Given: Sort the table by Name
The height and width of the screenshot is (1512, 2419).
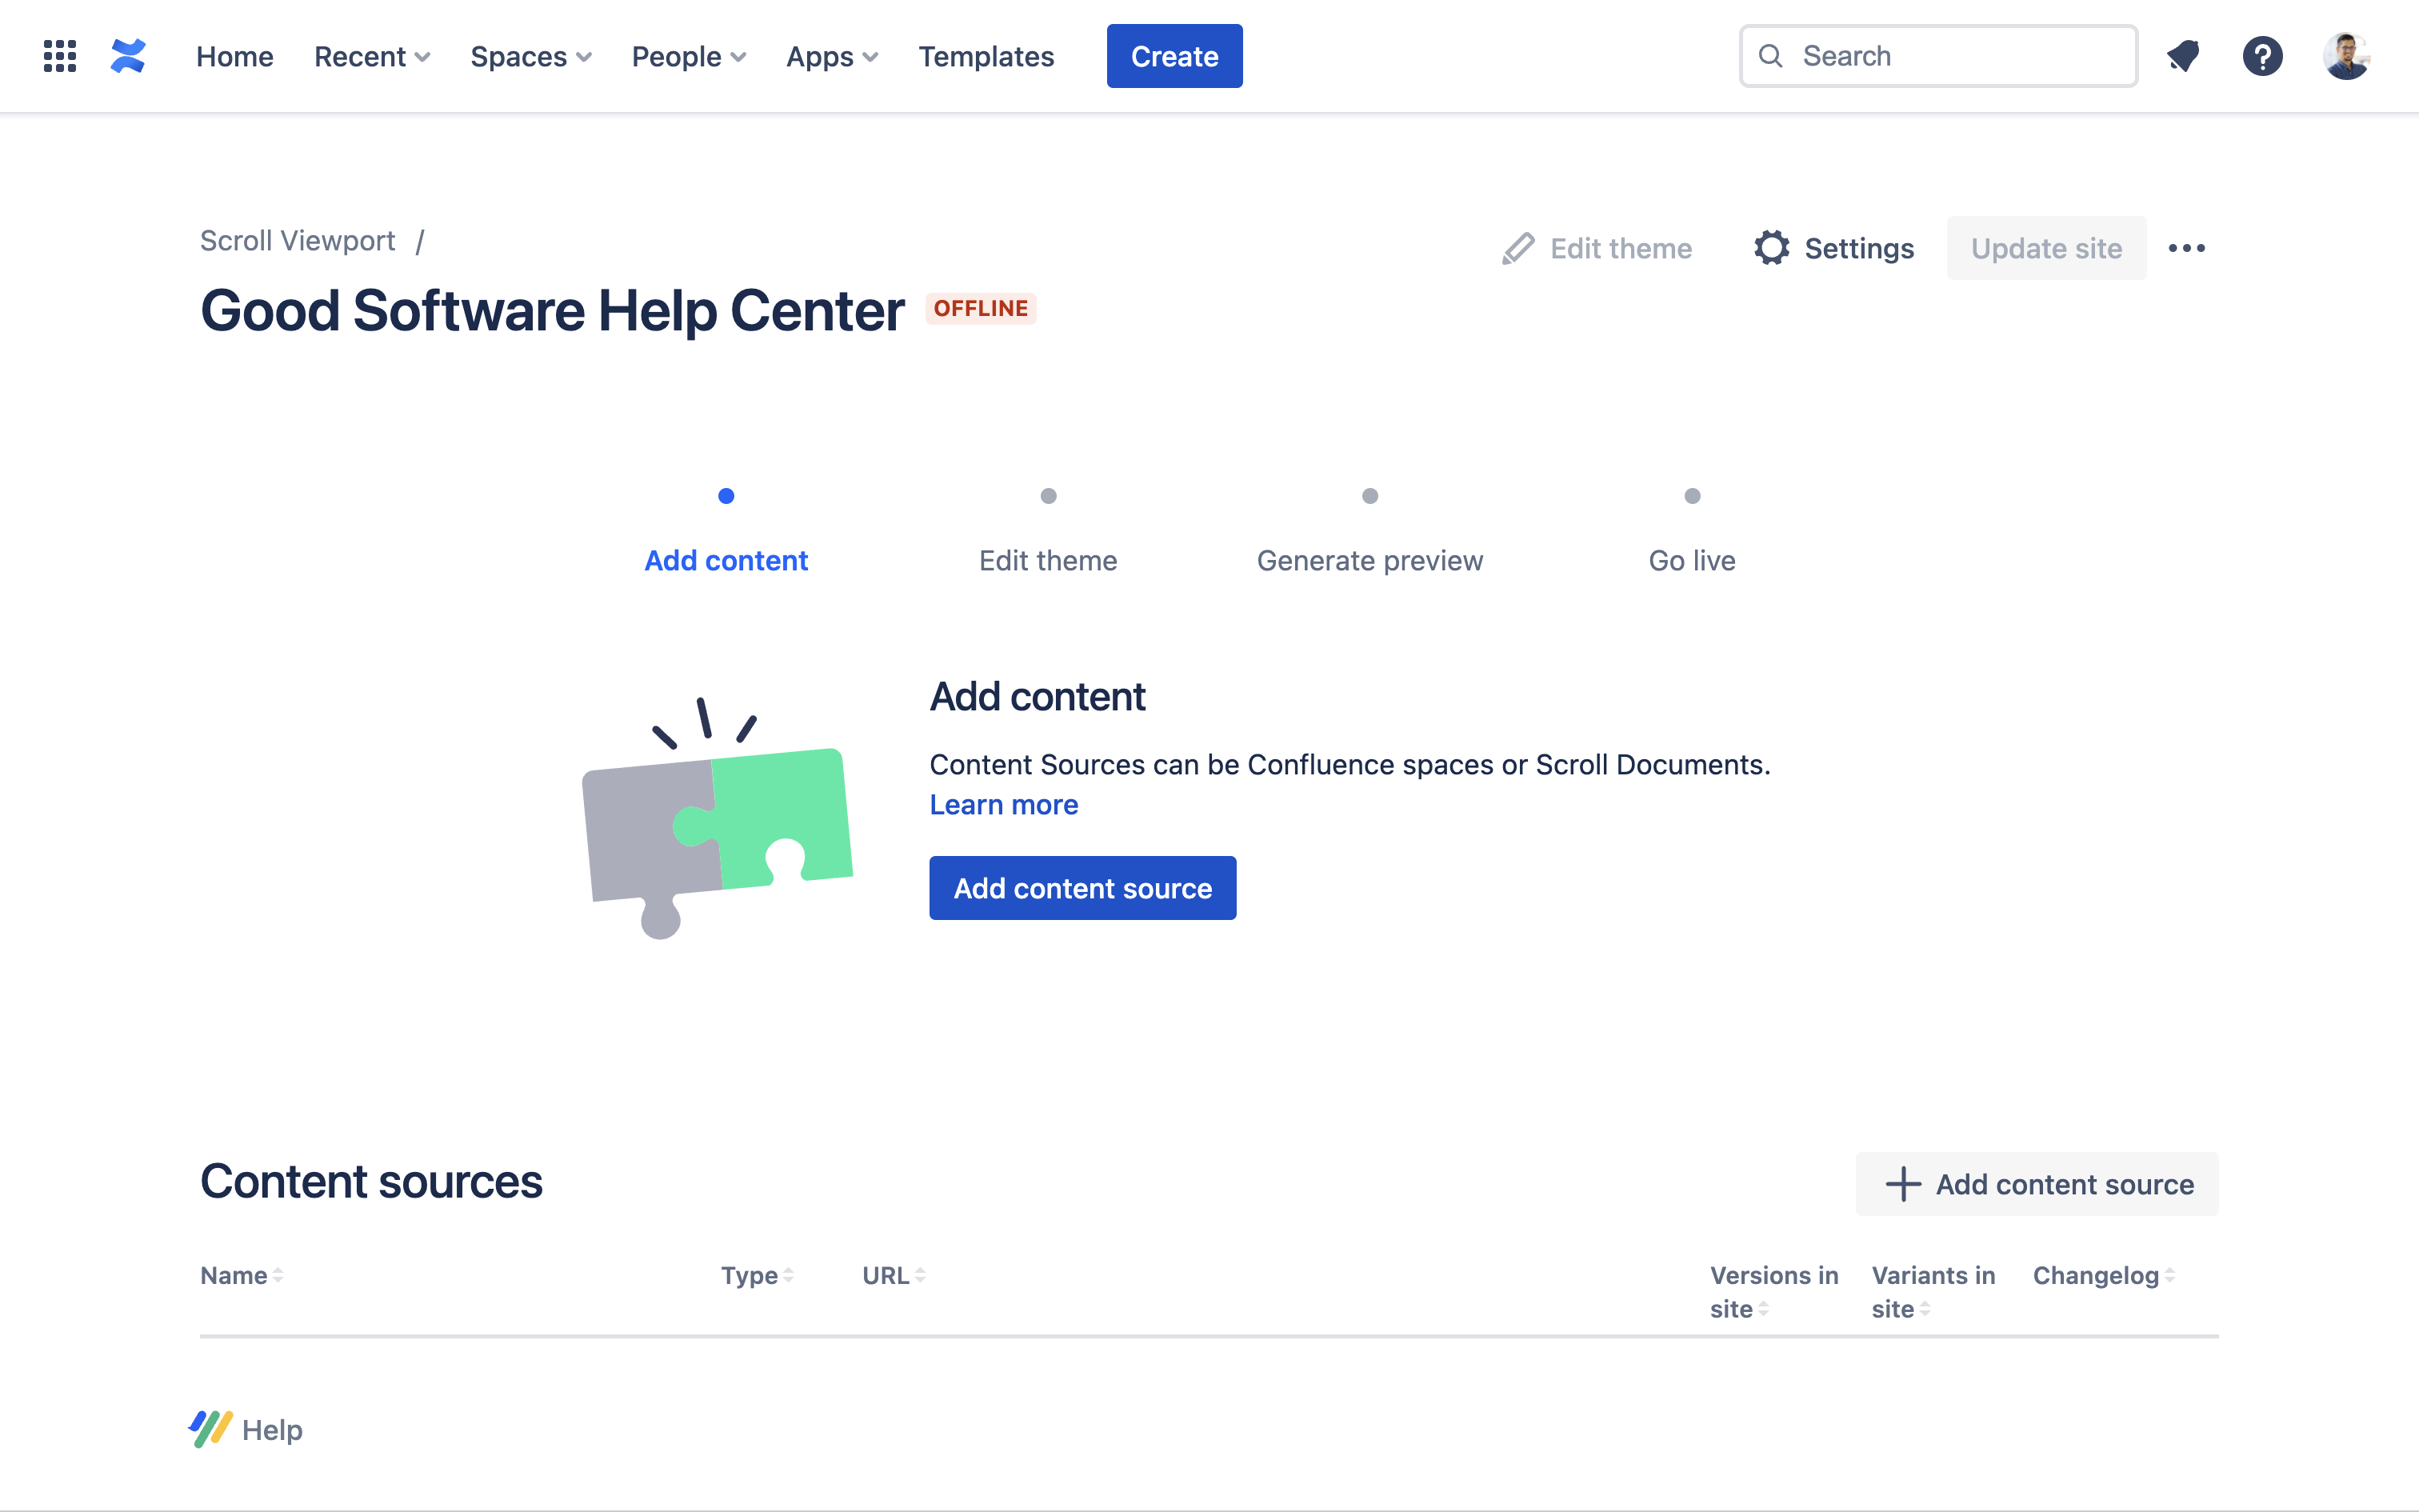Looking at the screenshot, I should click(242, 1275).
